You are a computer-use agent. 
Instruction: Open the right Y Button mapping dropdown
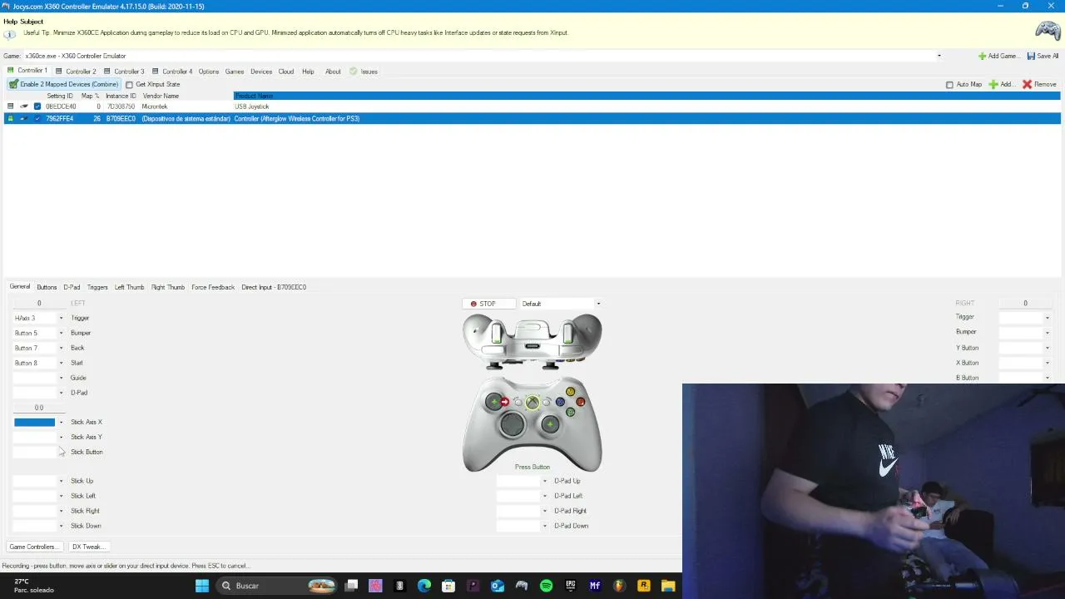[1047, 348]
